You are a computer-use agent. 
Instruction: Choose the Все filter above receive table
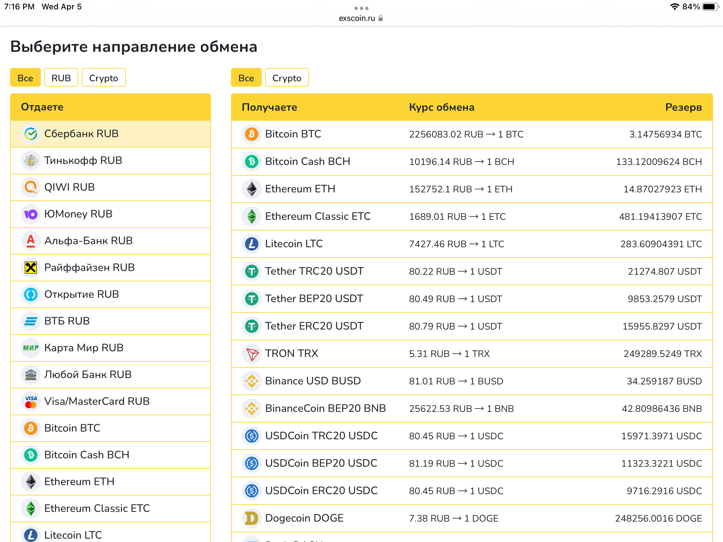point(246,78)
